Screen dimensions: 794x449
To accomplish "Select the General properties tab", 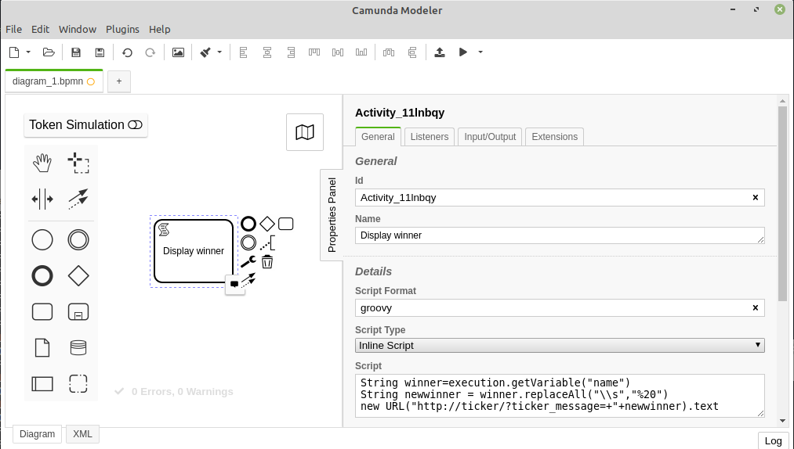I will [x=378, y=137].
